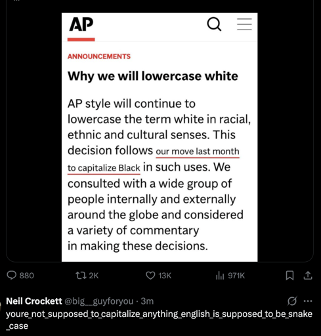
Task: Open the @big__guyforyou handle
Action: pyautogui.click(x=98, y=301)
